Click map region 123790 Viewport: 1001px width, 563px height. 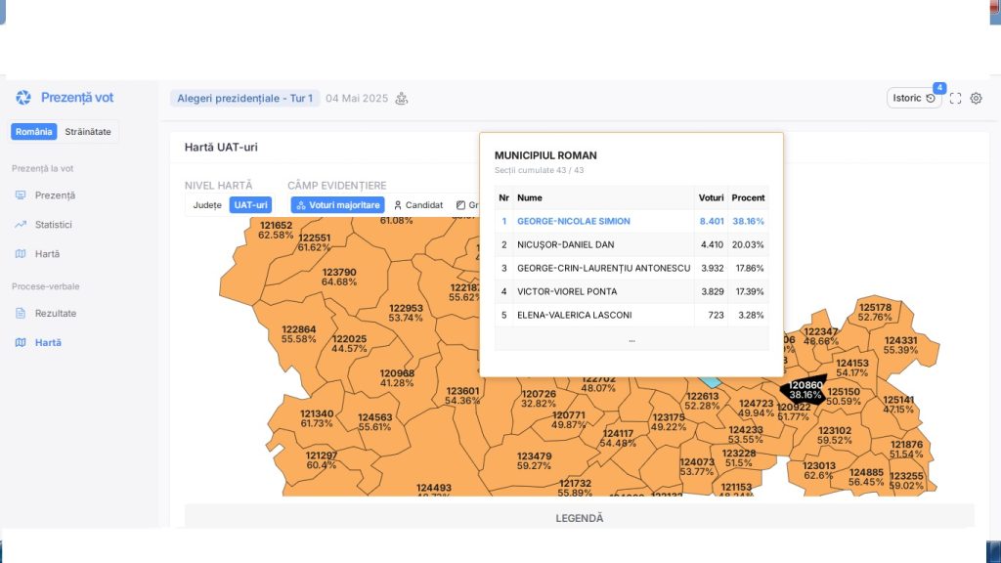click(339, 277)
